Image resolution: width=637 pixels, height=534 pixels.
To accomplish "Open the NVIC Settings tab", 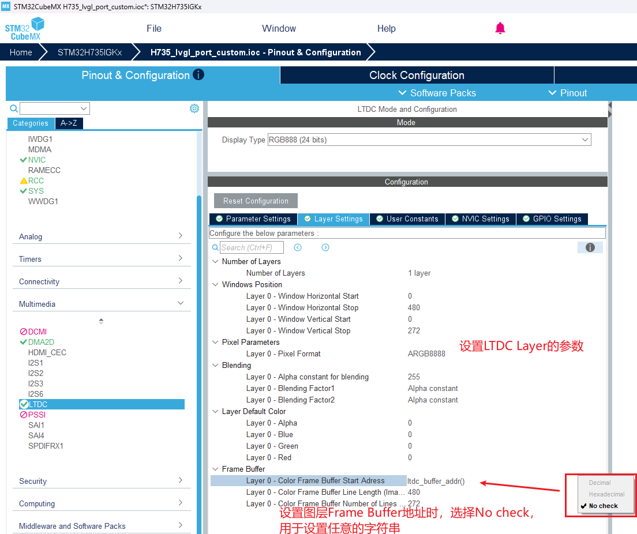I will [x=481, y=219].
